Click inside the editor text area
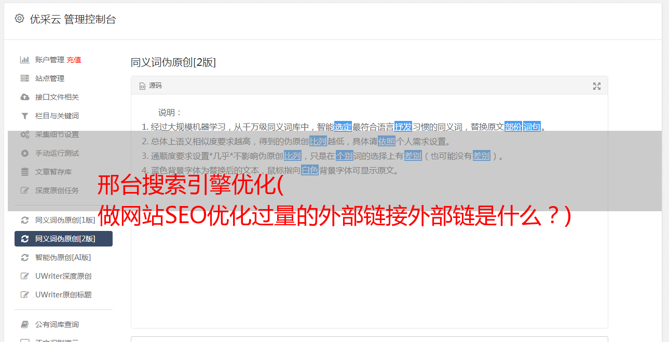This screenshot has height=342, width=669. click(x=369, y=259)
